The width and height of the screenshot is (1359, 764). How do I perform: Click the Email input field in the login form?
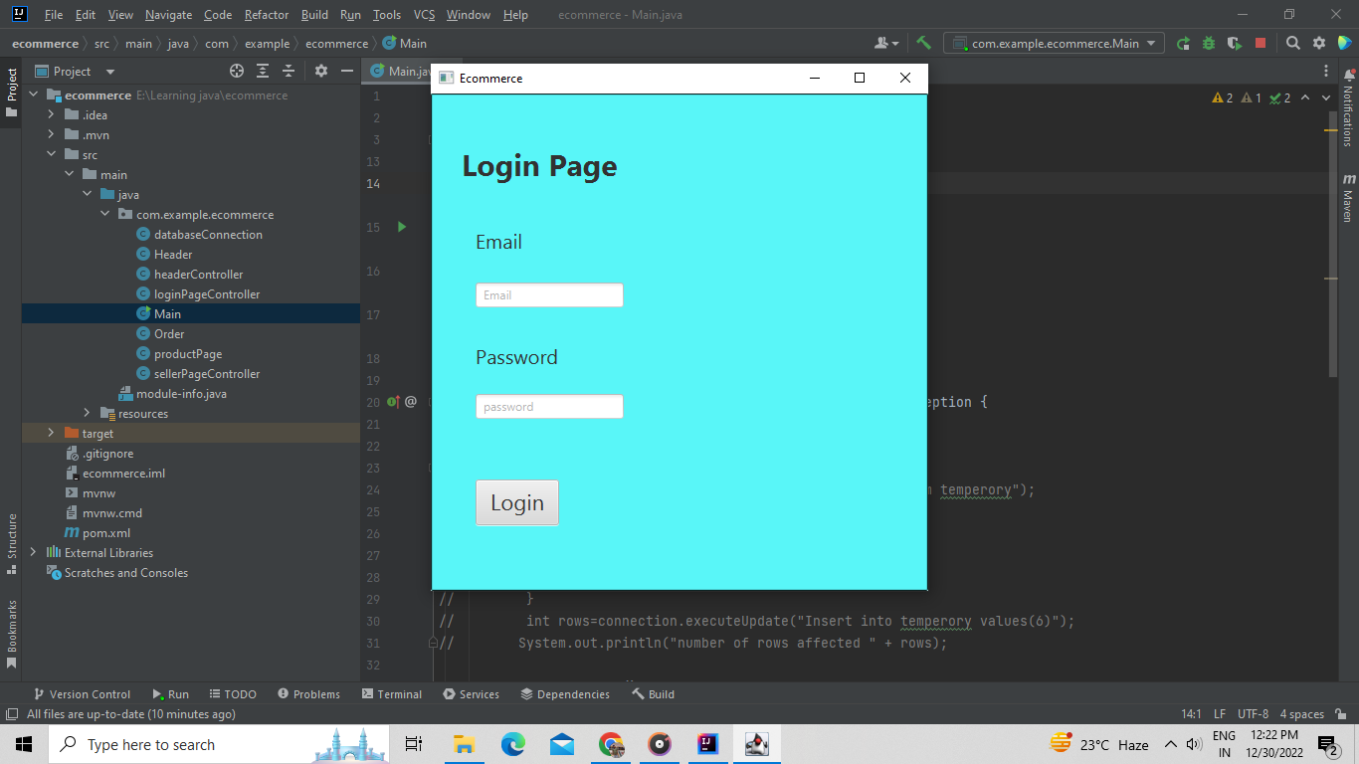point(549,294)
